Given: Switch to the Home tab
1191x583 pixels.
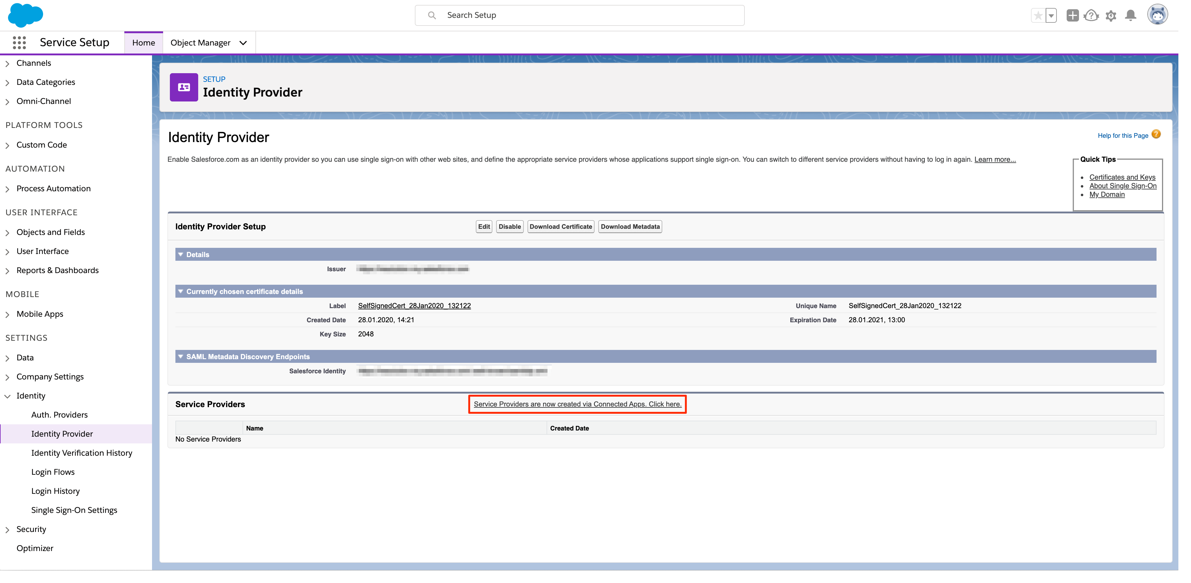Looking at the screenshot, I should tap(143, 42).
